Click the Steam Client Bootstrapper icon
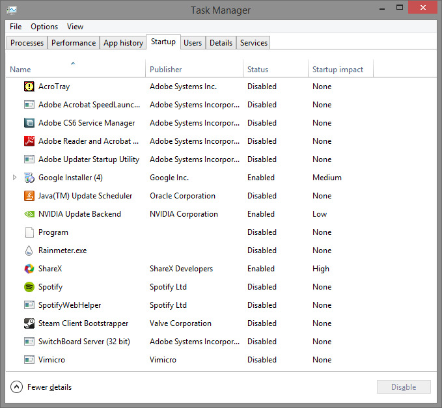 (29, 323)
